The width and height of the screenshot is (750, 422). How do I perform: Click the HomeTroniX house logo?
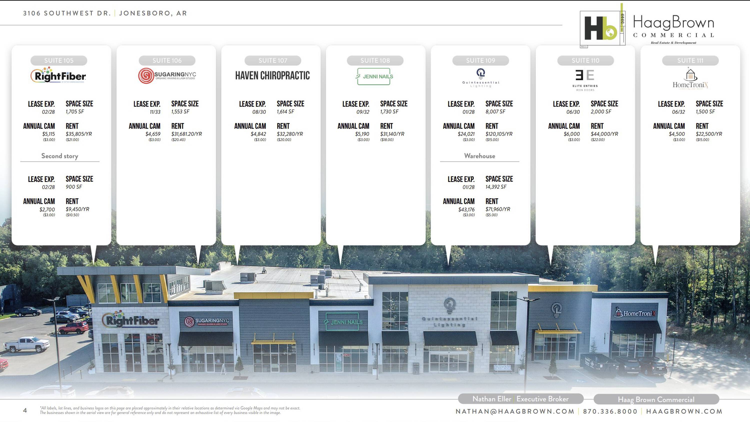(690, 75)
